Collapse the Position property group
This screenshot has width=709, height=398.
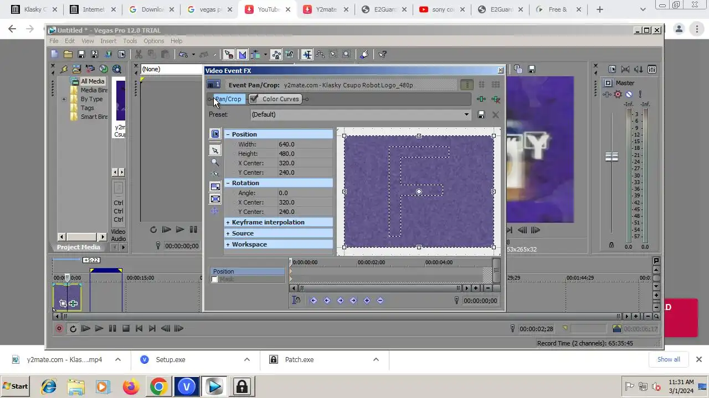(228, 134)
